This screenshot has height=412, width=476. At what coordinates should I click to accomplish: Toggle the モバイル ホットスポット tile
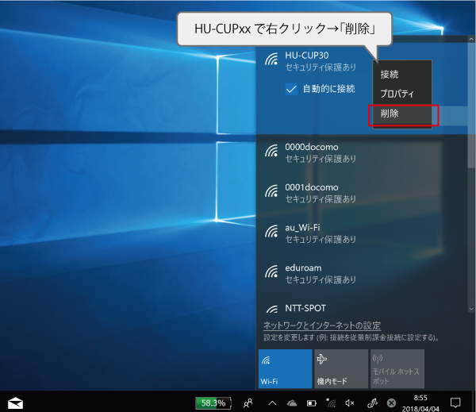click(x=397, y=368)
